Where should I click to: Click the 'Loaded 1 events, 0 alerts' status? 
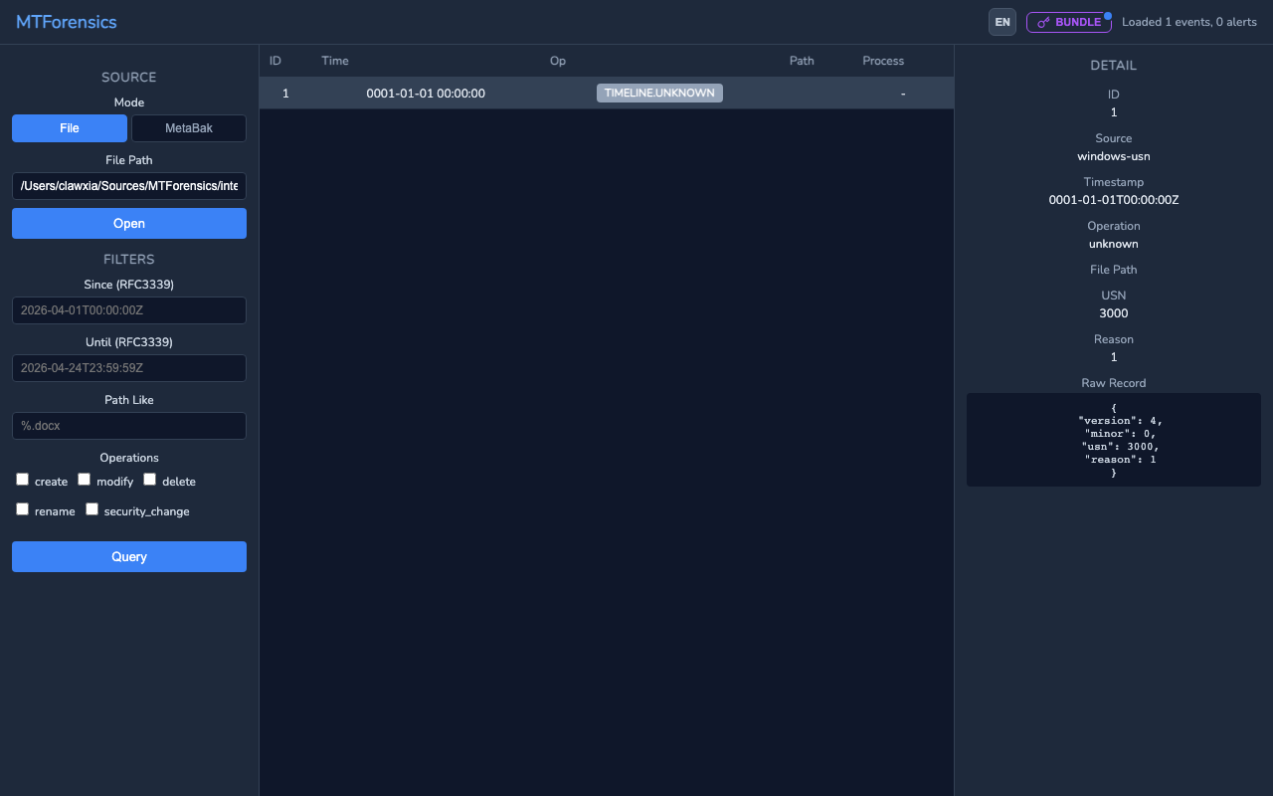1189,22
